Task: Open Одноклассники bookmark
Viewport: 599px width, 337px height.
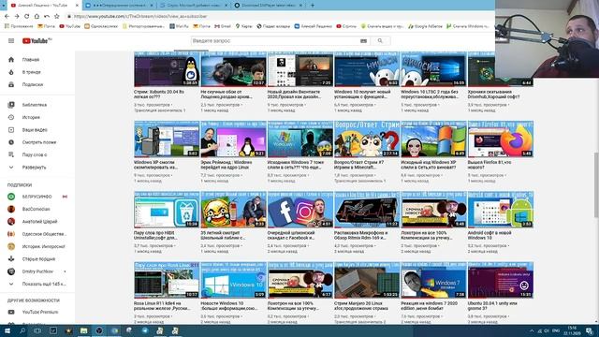Action: pyautogui.click(x=101, y=26)
